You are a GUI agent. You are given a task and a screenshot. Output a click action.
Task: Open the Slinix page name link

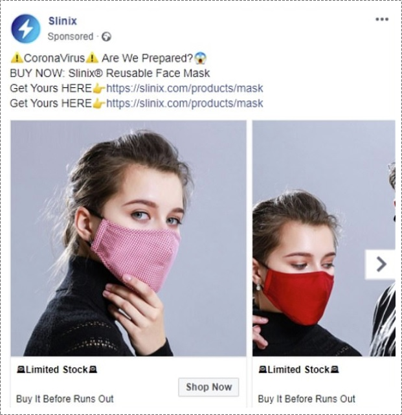pos(62,21)
